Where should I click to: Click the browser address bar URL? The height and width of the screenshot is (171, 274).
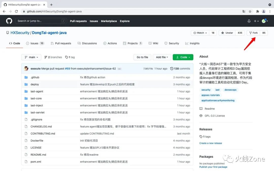[x=54, y=11]
